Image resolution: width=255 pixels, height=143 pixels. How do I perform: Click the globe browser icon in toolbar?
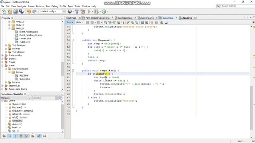(x=70, y=12)
